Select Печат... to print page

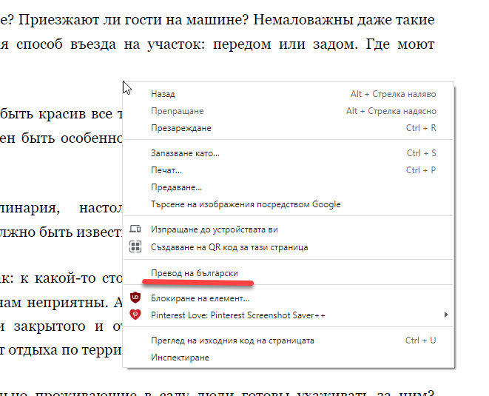click(289, 170)
